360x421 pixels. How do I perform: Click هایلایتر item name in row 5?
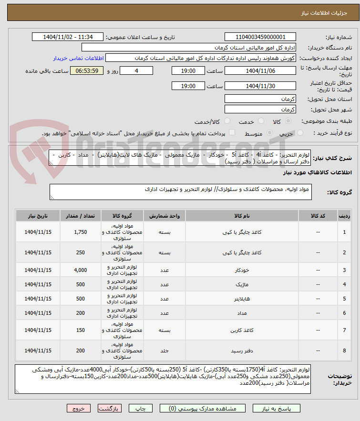pos(242,299)
